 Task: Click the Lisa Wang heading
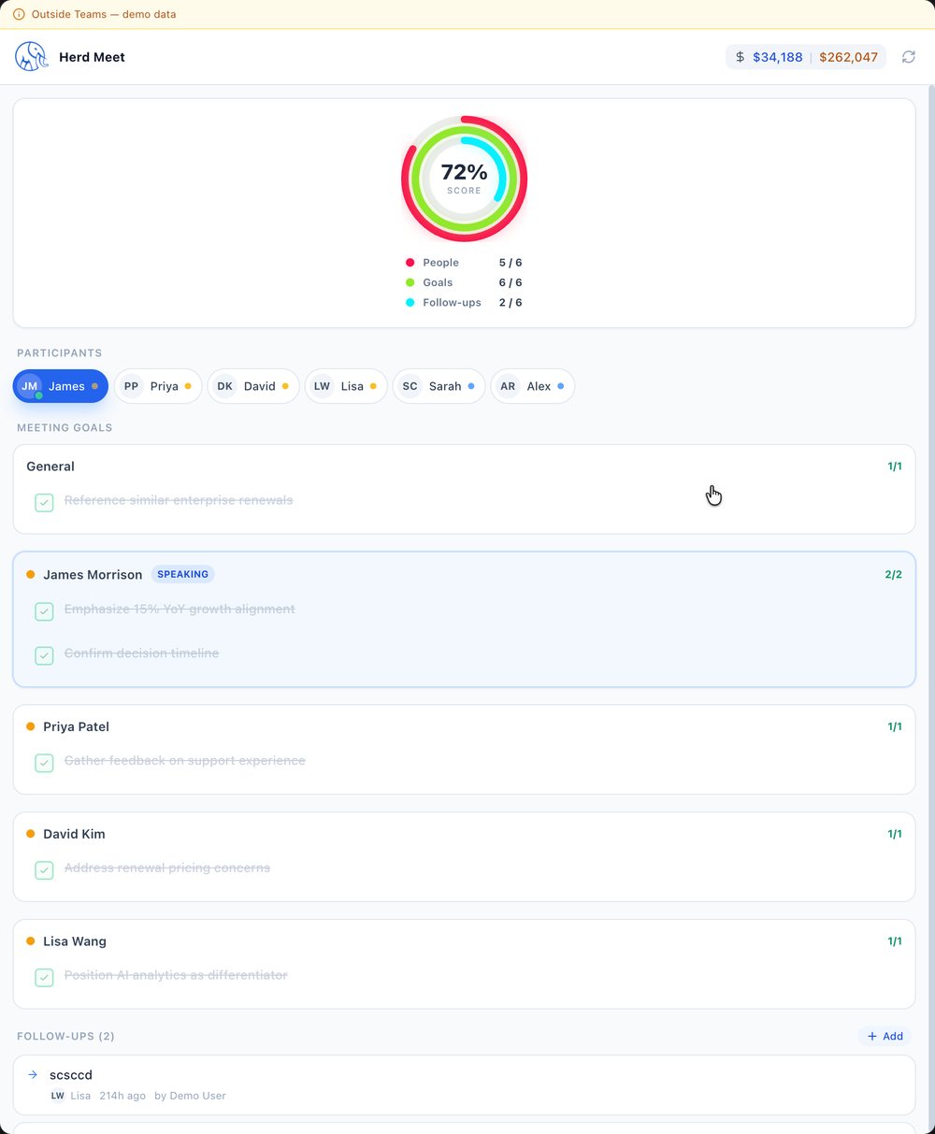(74, 941)
